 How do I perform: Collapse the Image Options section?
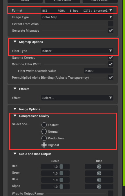(x=15, y=109)
